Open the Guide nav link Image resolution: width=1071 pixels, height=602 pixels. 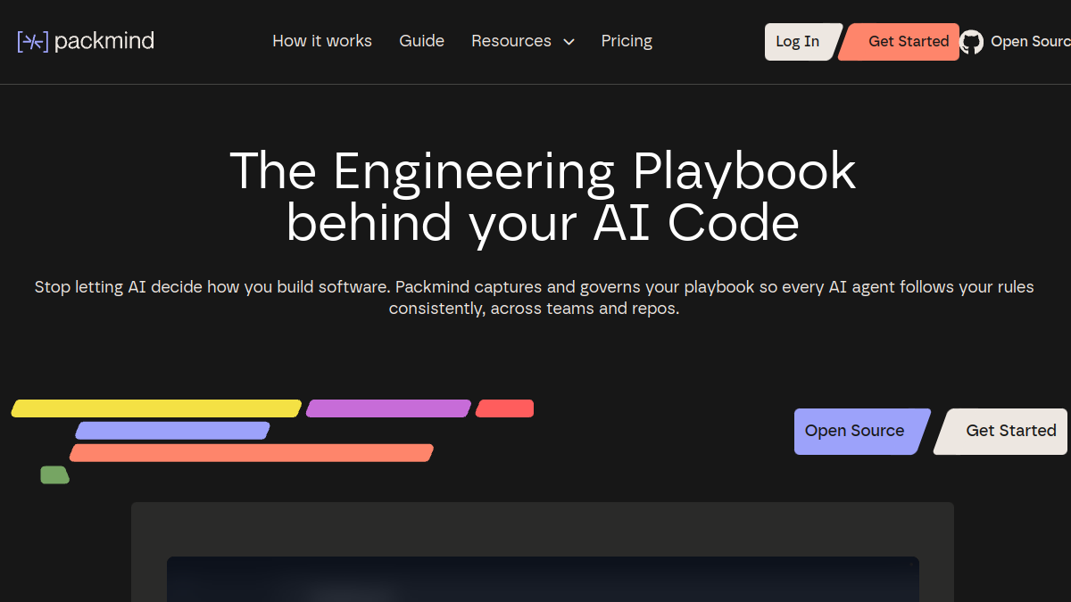point(421,41)
